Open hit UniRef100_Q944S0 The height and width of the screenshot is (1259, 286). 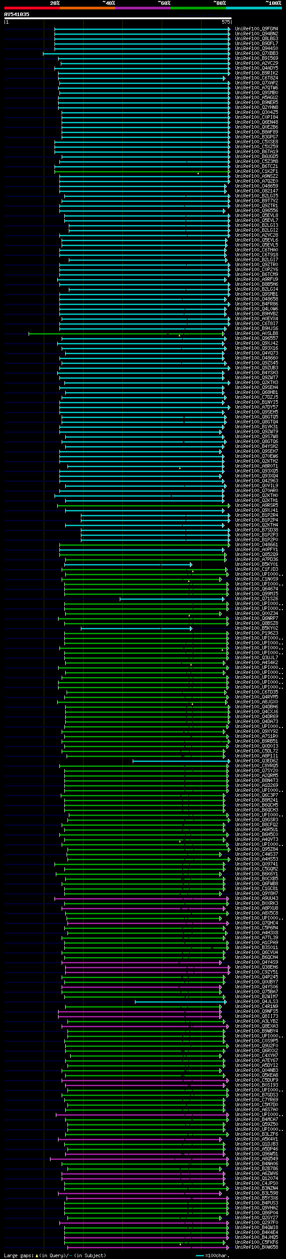tap(257, 48)
